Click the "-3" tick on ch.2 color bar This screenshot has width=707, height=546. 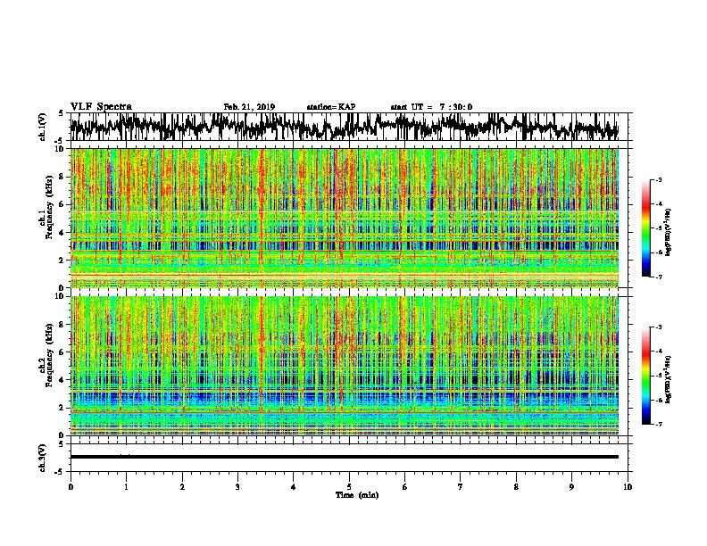[x=659, y=327]
